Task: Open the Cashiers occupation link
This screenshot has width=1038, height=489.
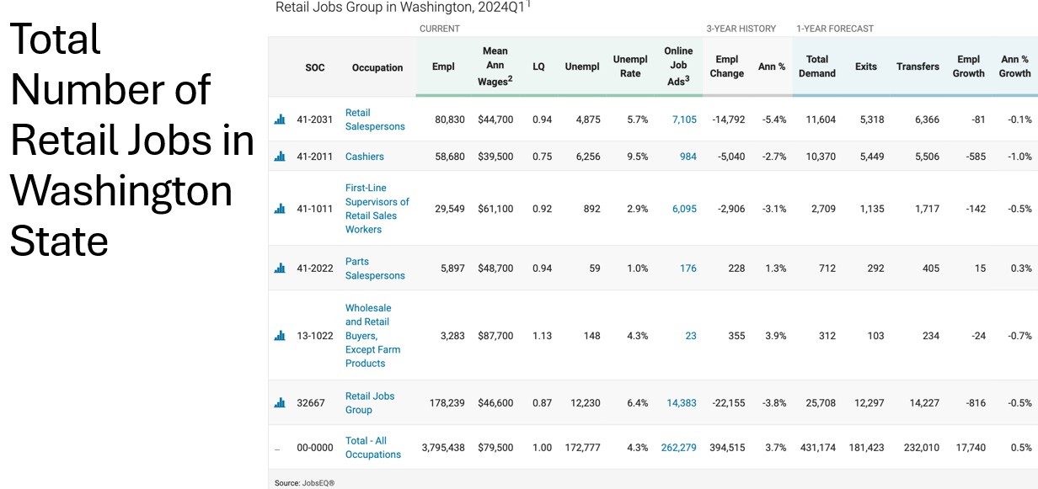Action: coord(365,157)
